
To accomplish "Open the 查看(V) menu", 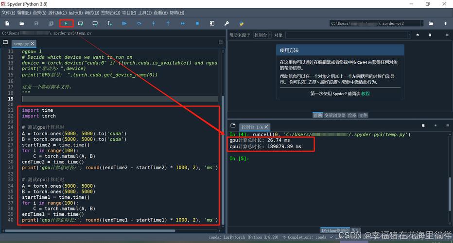I will coord(160,13).
